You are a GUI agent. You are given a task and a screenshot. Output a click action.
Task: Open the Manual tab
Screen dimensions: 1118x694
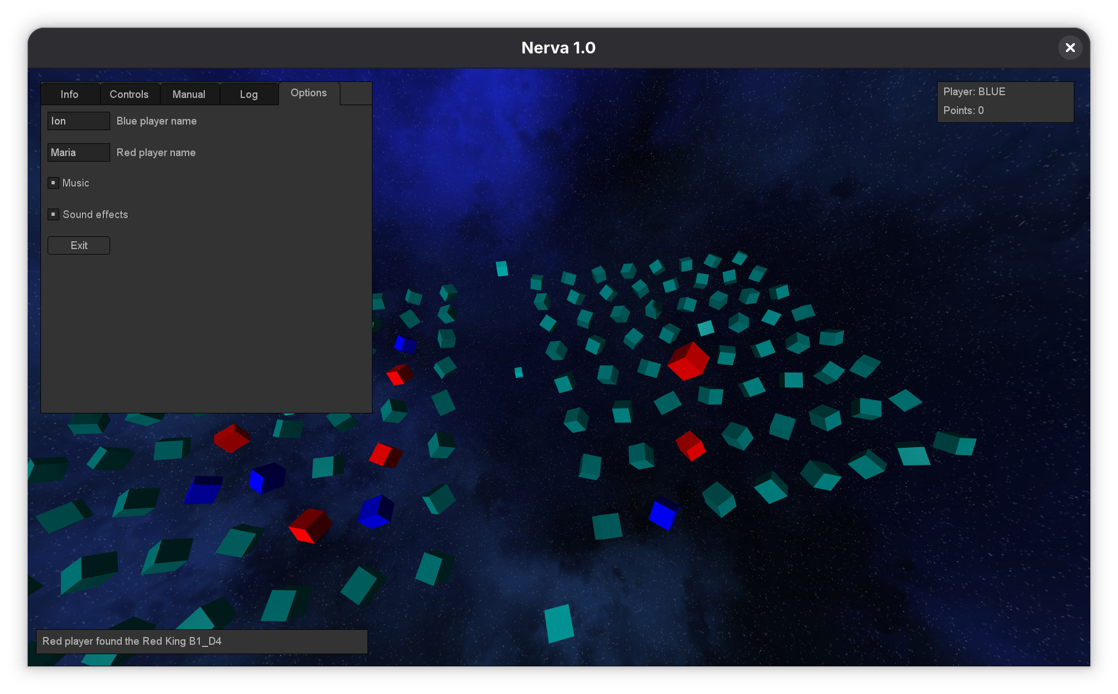coord(189,94)
